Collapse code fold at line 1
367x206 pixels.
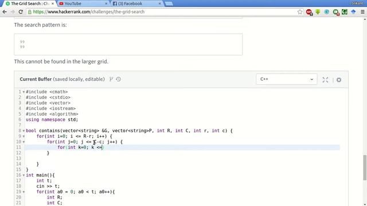24,92
